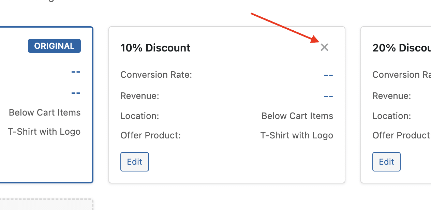Click Location label in 20% Discount card
The width and height of the screenshot is (431, 210).
(x=391, y=116)
